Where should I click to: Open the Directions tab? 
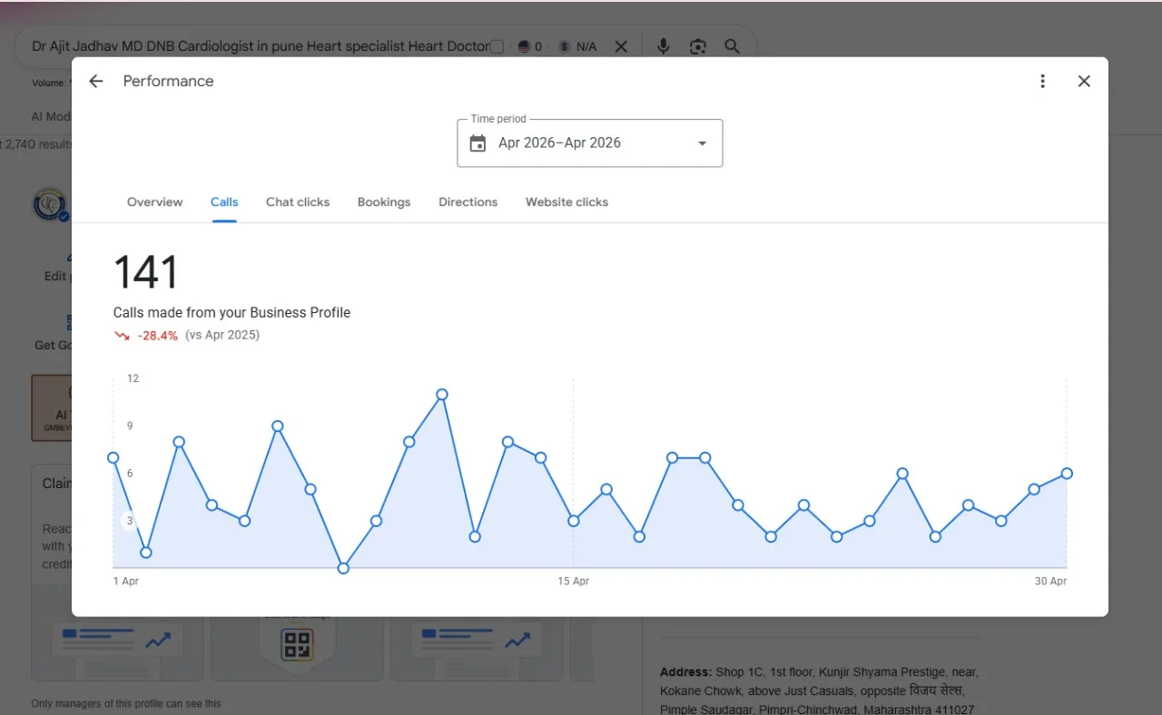tap(468, 202)
